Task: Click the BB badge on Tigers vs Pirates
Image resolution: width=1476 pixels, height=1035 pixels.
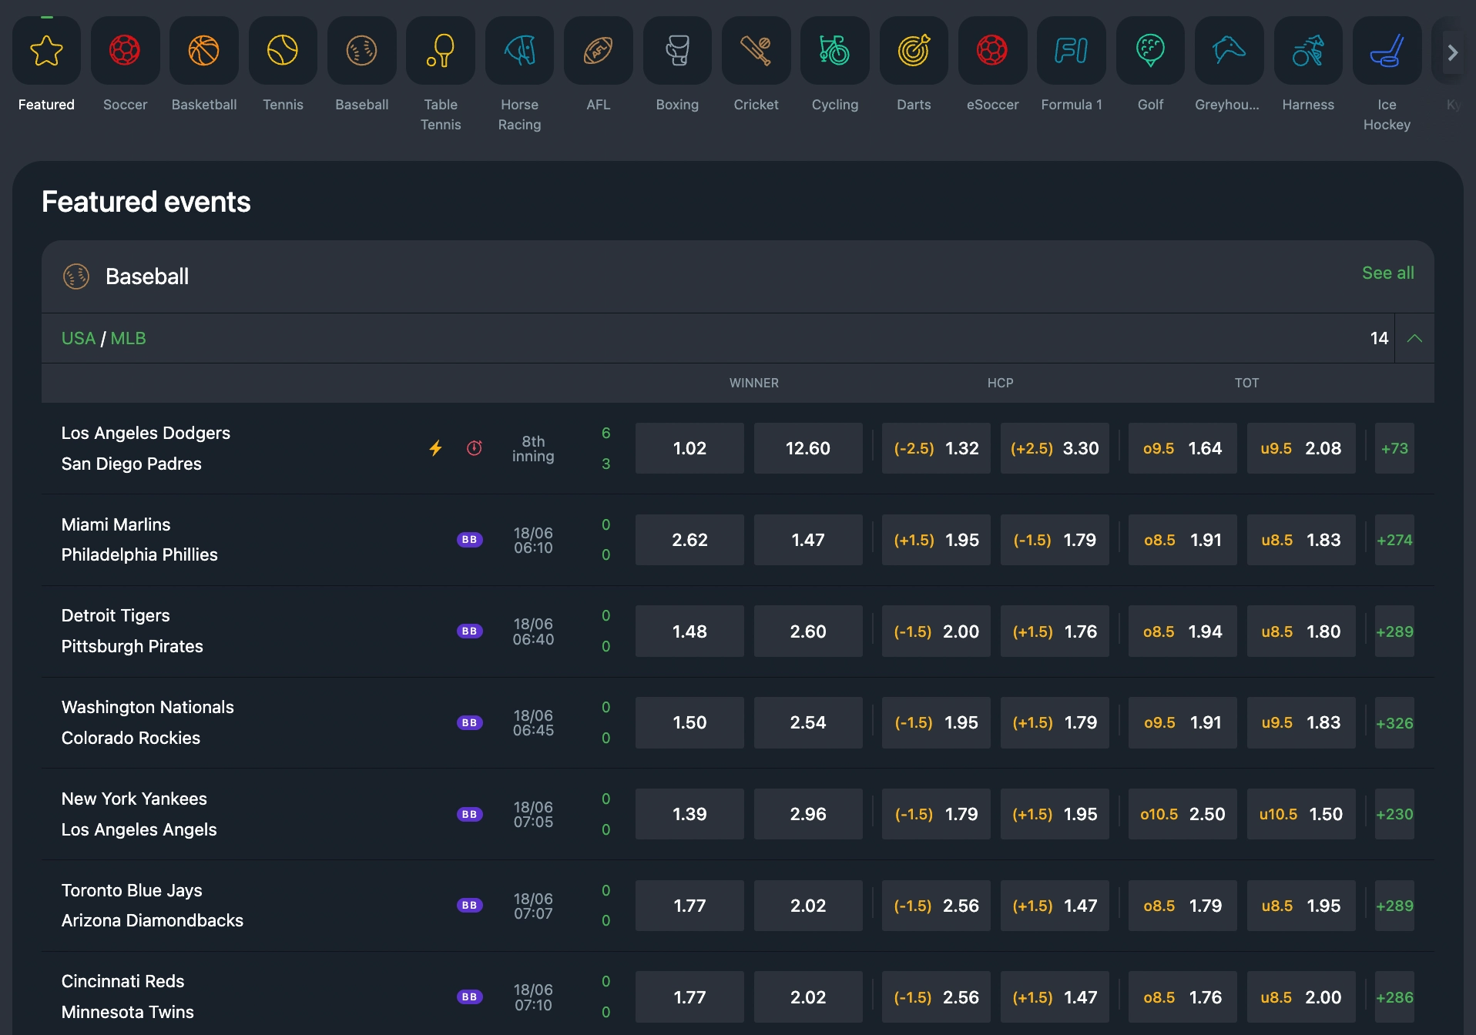Action: pyautogui.click(x=470, y=631)
